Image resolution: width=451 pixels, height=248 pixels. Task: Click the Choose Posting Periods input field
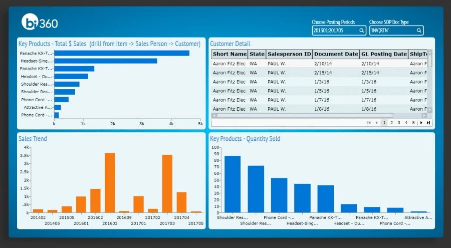pos(334,31)
